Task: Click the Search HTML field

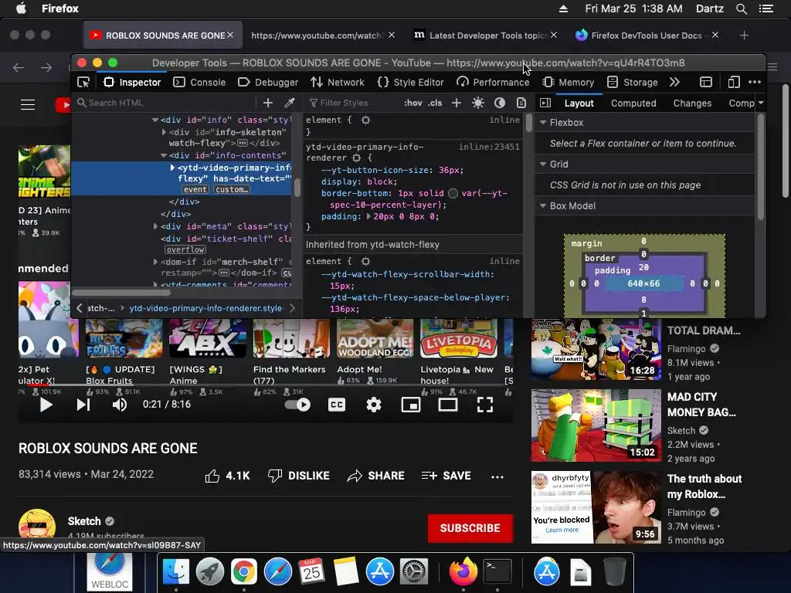Action: 165,103
